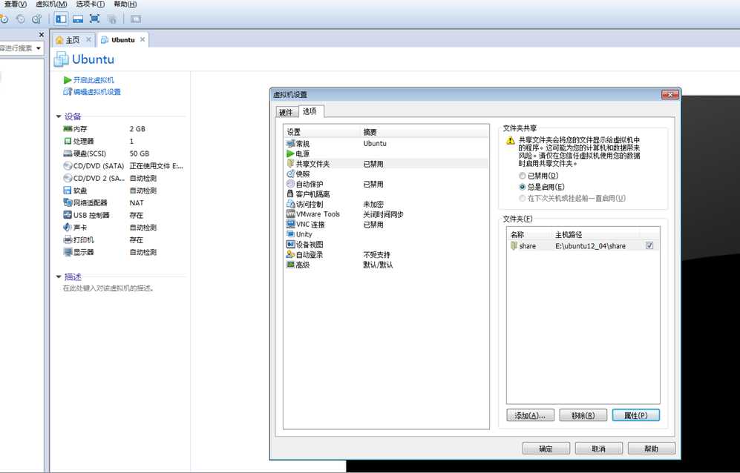Click the 内存 memory device icon
This screenshot has width=740, height=473.
point(68,129)
